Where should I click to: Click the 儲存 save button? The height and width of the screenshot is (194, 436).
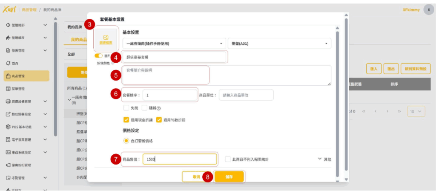coord(229,177)
